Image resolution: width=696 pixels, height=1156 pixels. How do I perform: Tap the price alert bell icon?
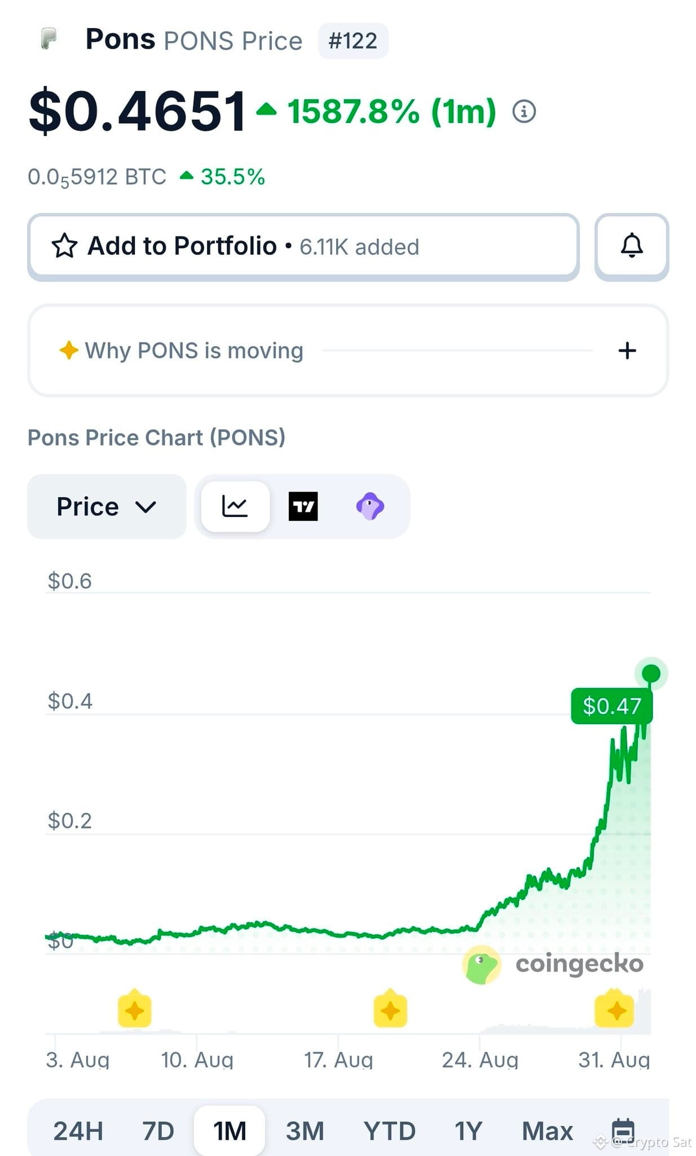(632, 246)
